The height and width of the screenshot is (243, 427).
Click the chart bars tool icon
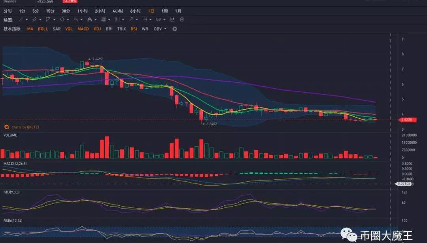coord(172,19)
